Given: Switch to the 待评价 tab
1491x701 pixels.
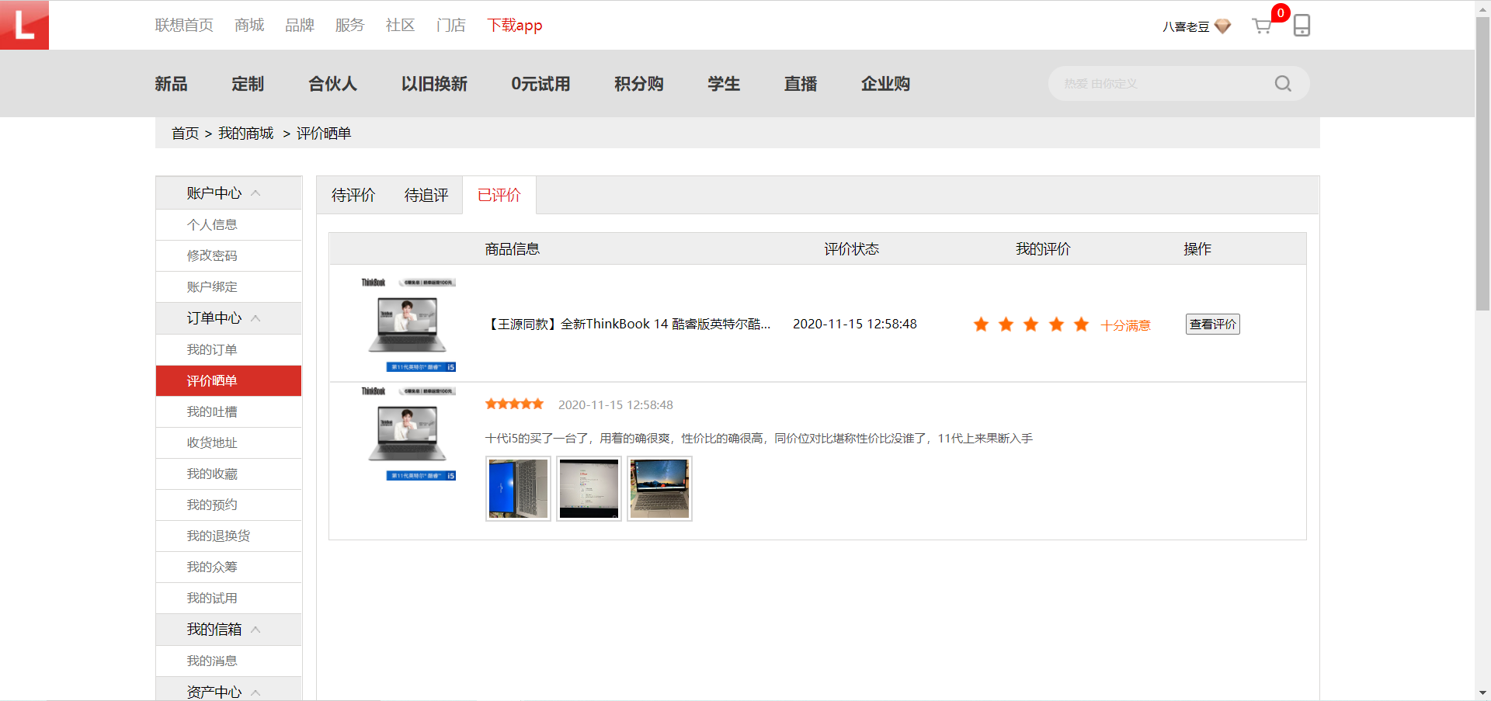Looking at the screenshot, I should [x=353, y=196].
